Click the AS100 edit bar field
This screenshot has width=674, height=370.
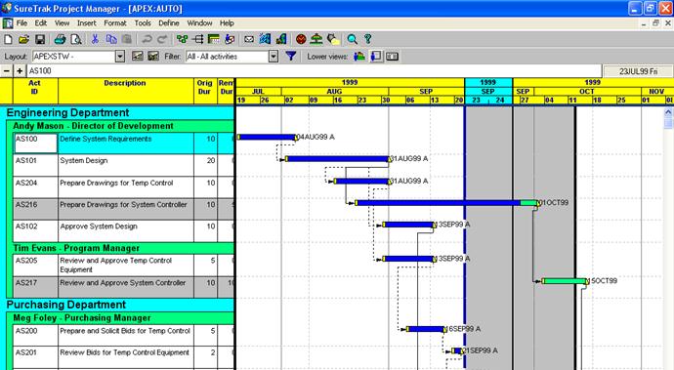[315, 71]
